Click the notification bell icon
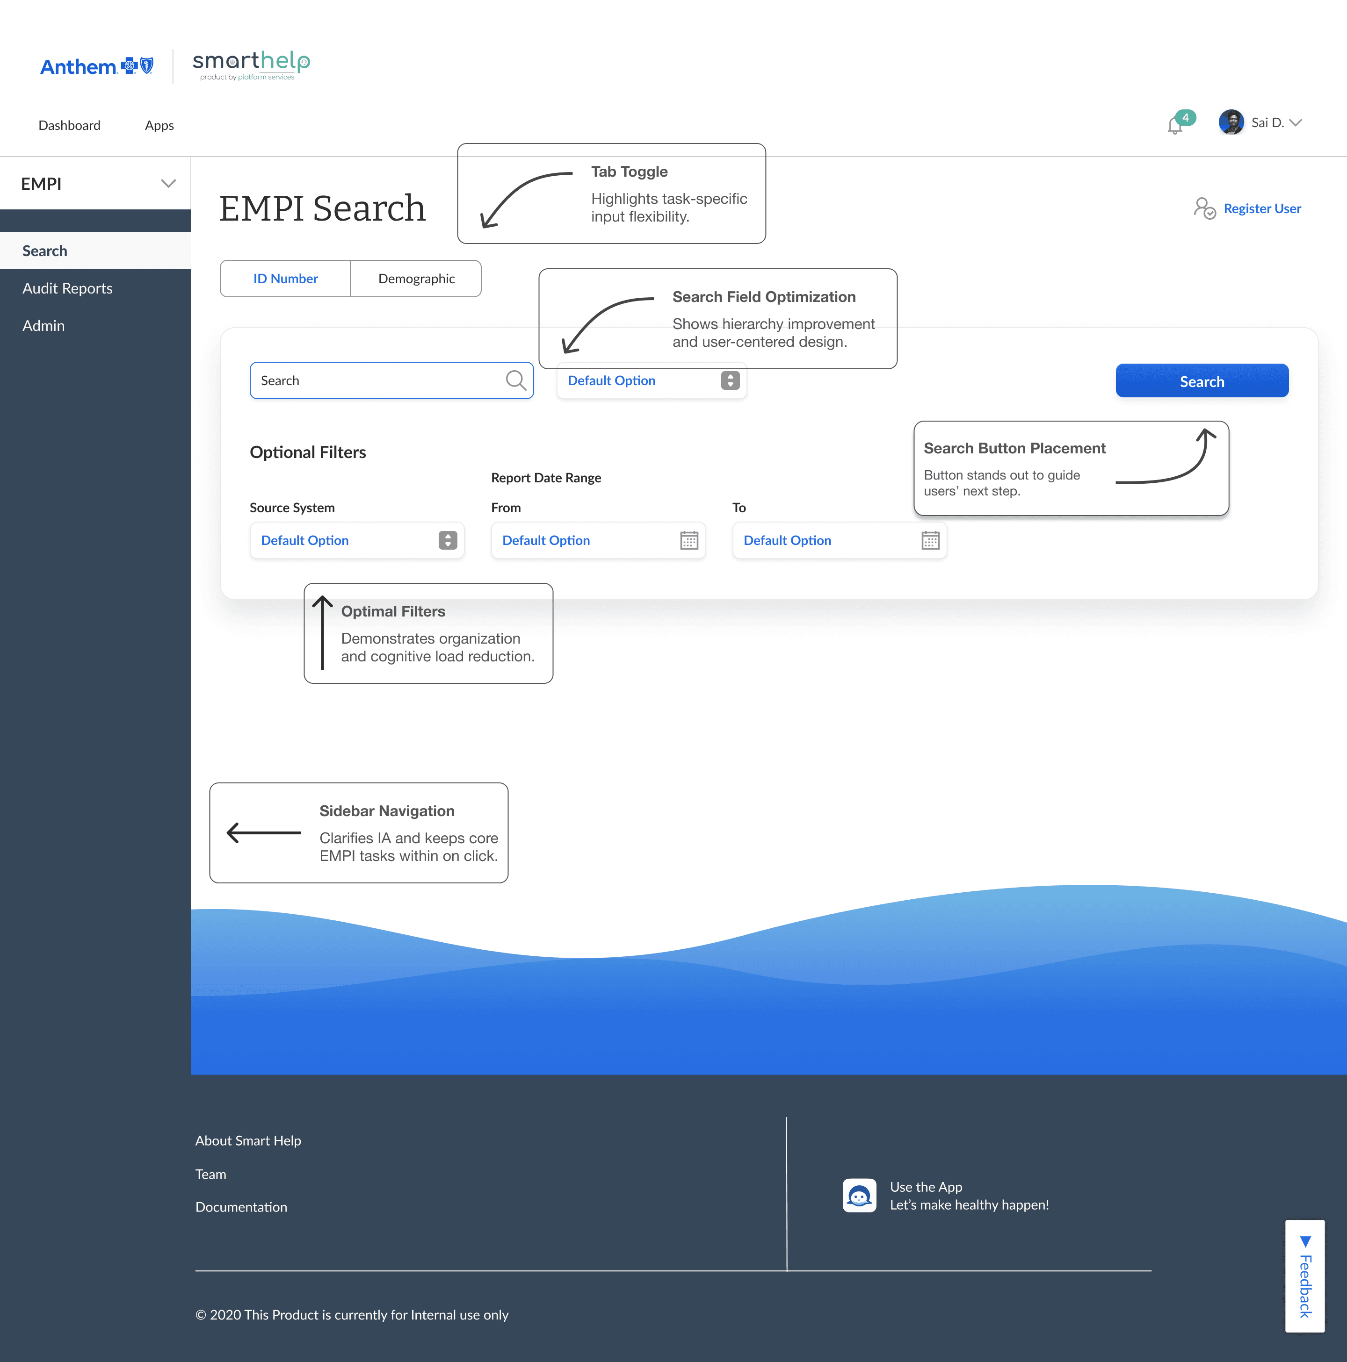This screenshot has height=1362, width=1347. click(1175, 124)
